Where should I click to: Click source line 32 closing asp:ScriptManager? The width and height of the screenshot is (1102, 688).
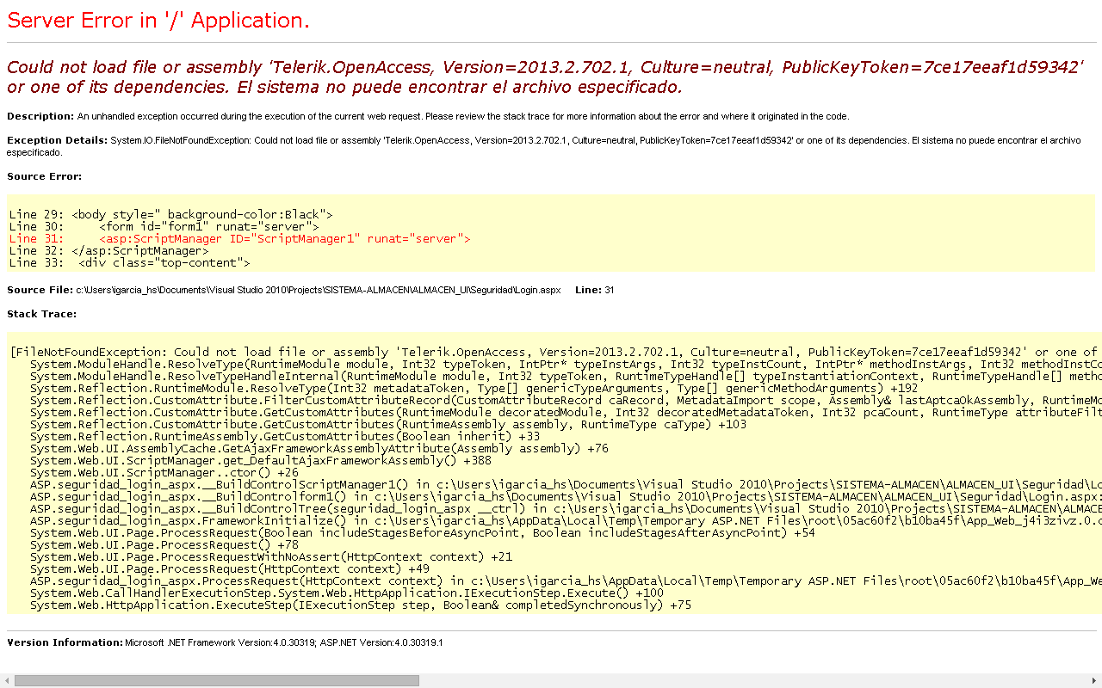click(108, 250)
